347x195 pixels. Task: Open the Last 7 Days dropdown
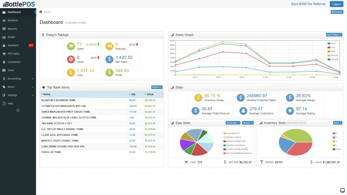tap(334, 35)
